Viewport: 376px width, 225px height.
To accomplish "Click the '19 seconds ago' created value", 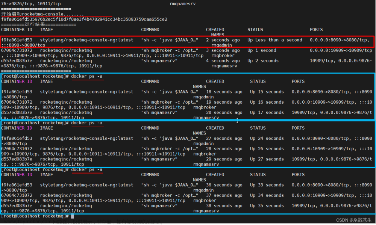I will (224, 102).
